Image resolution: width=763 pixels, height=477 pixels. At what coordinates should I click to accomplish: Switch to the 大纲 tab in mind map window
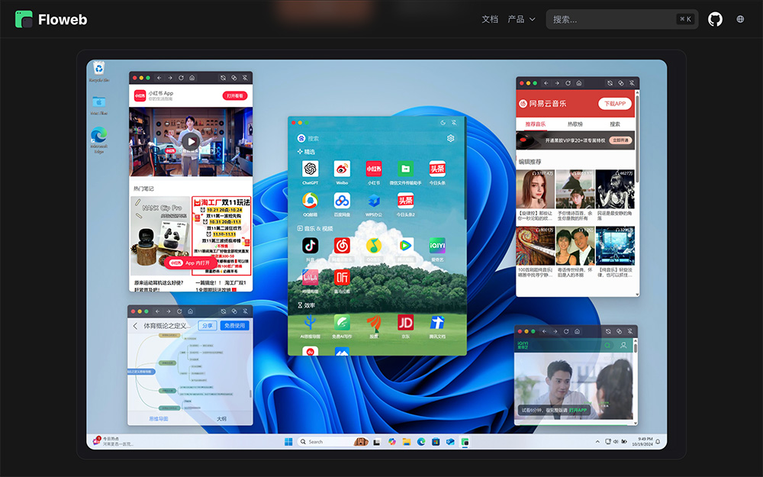pyautogui.click(x=221, y=418)
